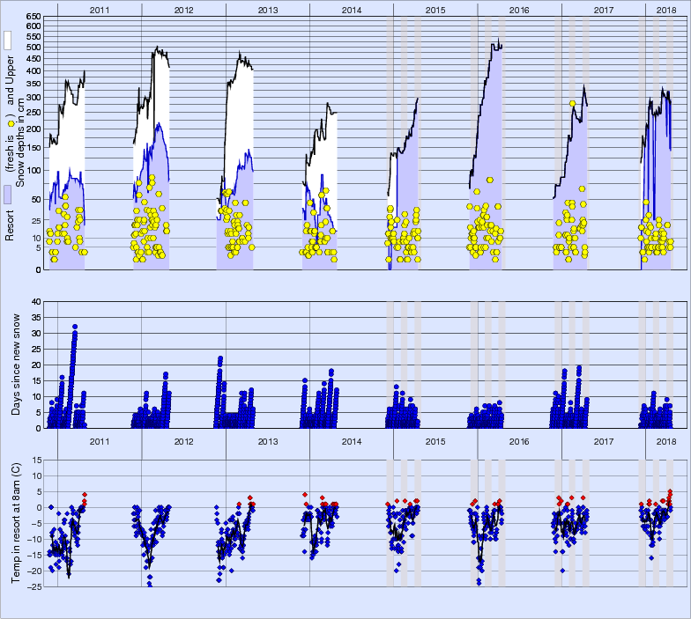Select the 2018 label atop the snow chart

667,9
